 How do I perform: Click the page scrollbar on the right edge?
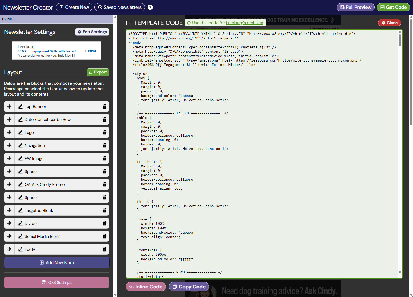point(411,72)
